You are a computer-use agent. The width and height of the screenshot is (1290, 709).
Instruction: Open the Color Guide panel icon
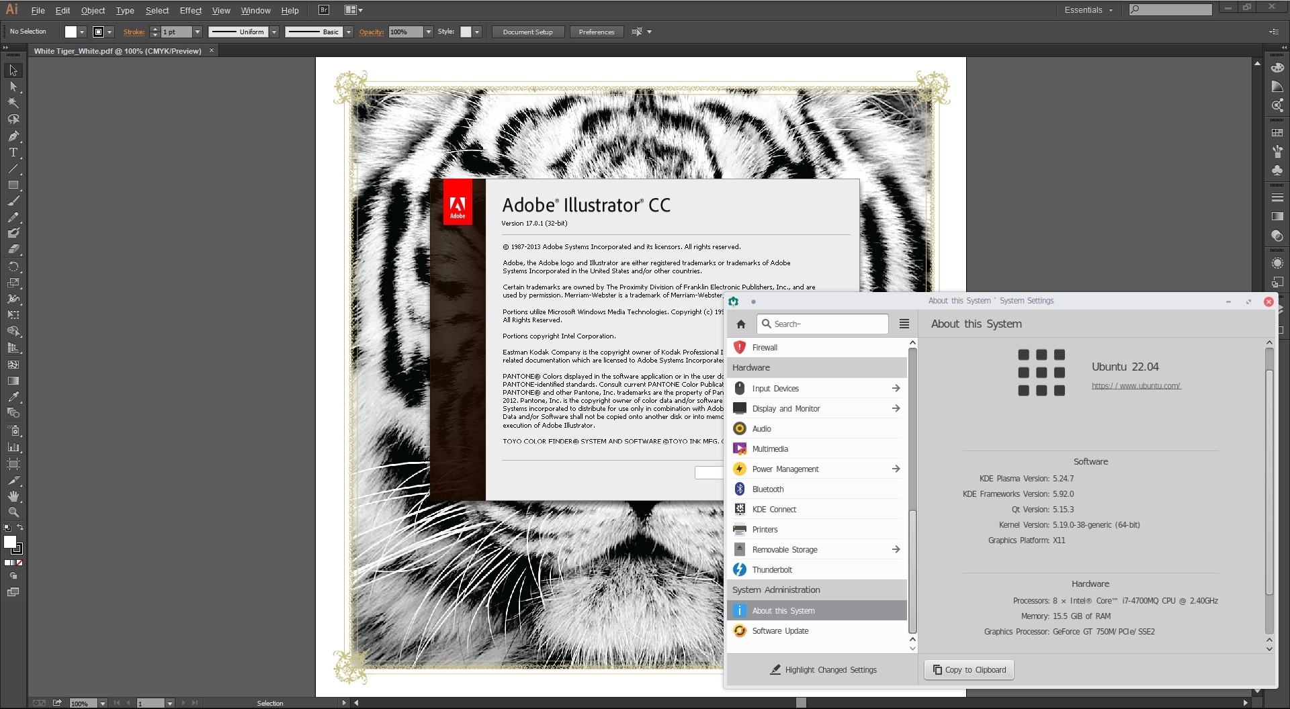coord(1277,87)
